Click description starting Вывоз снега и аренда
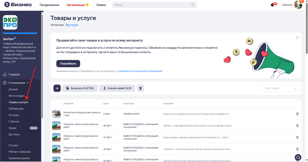This screenshot has height=162, width=308. (x=197, y=114)
